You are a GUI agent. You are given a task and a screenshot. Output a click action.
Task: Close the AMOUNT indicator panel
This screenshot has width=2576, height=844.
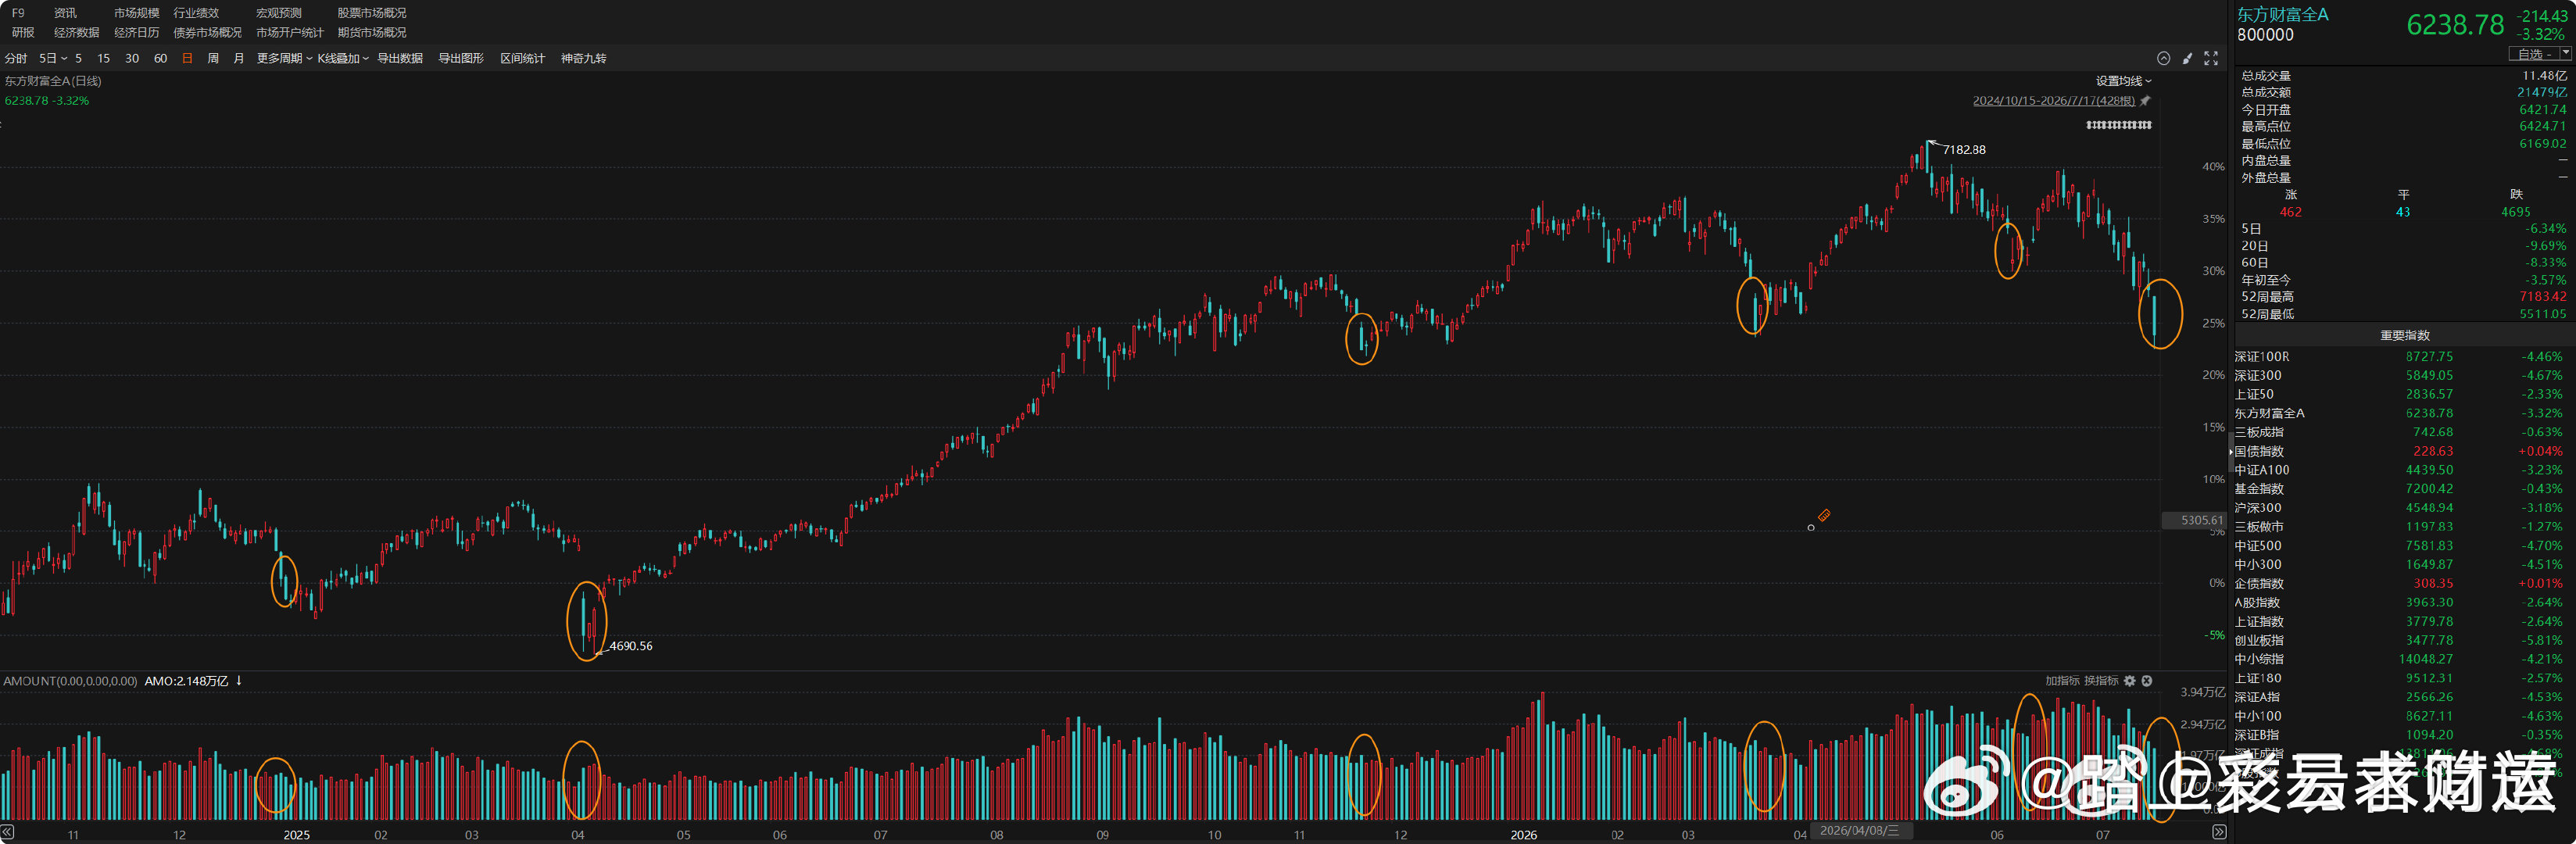coord(2146,681)
